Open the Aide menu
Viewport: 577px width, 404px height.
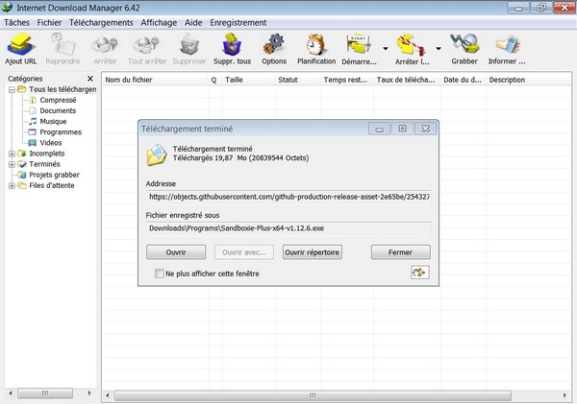click(193, 23)
